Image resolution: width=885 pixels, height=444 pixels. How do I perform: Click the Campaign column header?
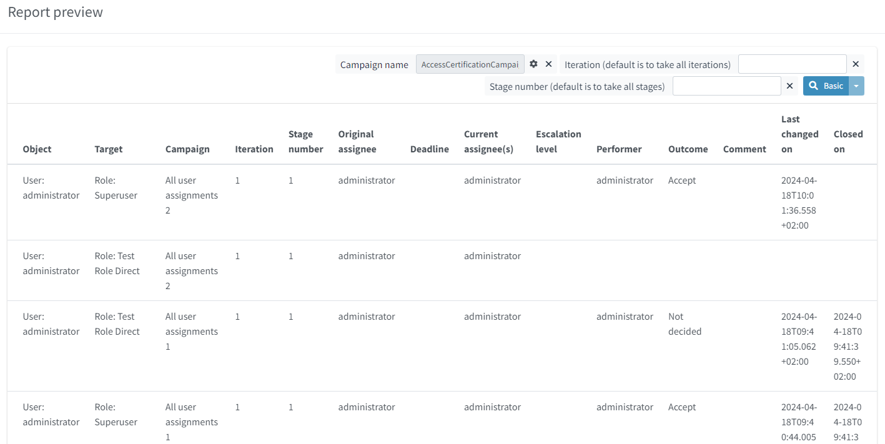187,149
